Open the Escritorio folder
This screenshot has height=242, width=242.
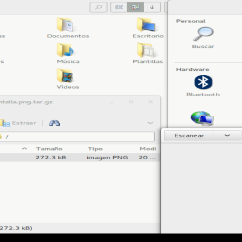[x=148, y=28]
